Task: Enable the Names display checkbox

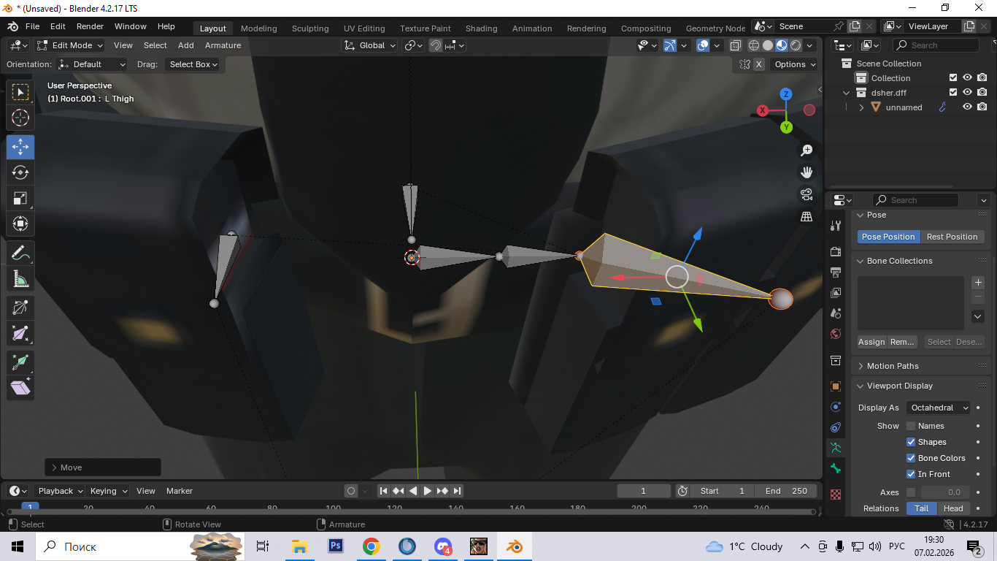Action: (911, 426)
